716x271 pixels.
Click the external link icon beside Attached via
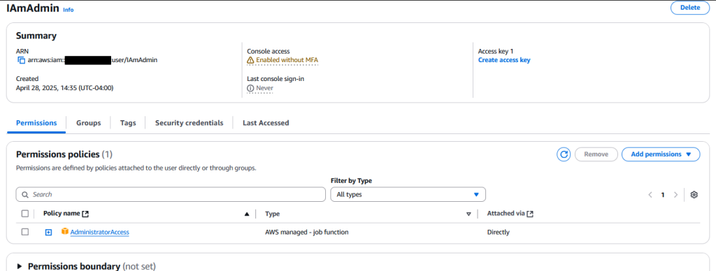pyautogui.click(x=530, y=214)
